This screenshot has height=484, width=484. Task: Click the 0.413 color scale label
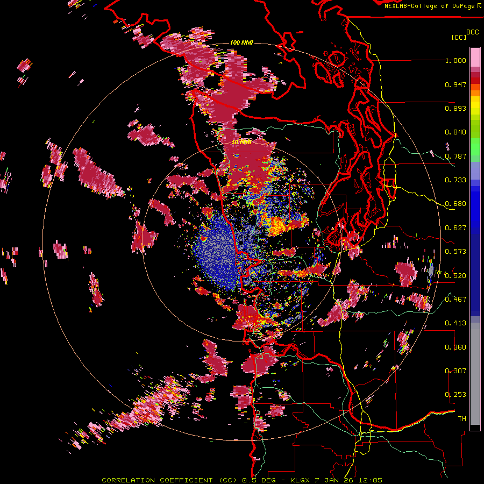tap(455, 323)
